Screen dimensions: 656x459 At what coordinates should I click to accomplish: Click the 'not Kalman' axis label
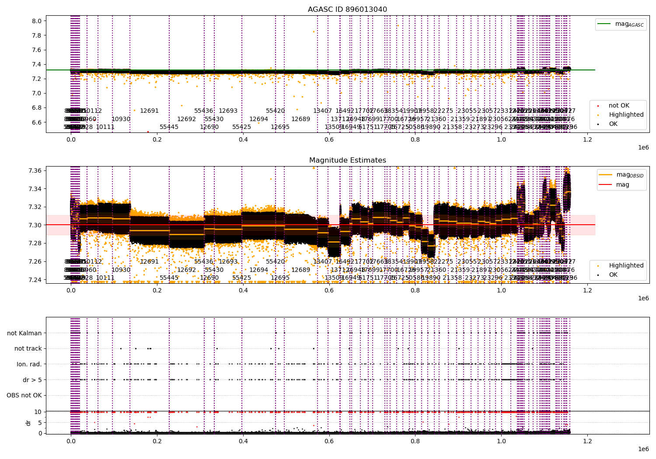coord(24,333)
